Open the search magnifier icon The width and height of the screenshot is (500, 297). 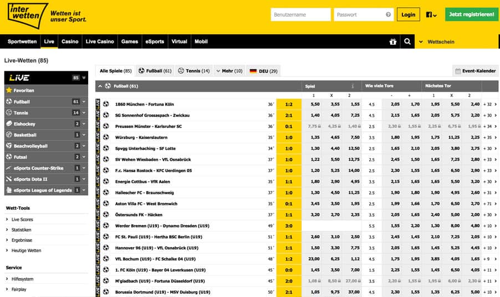pos(407,41)
